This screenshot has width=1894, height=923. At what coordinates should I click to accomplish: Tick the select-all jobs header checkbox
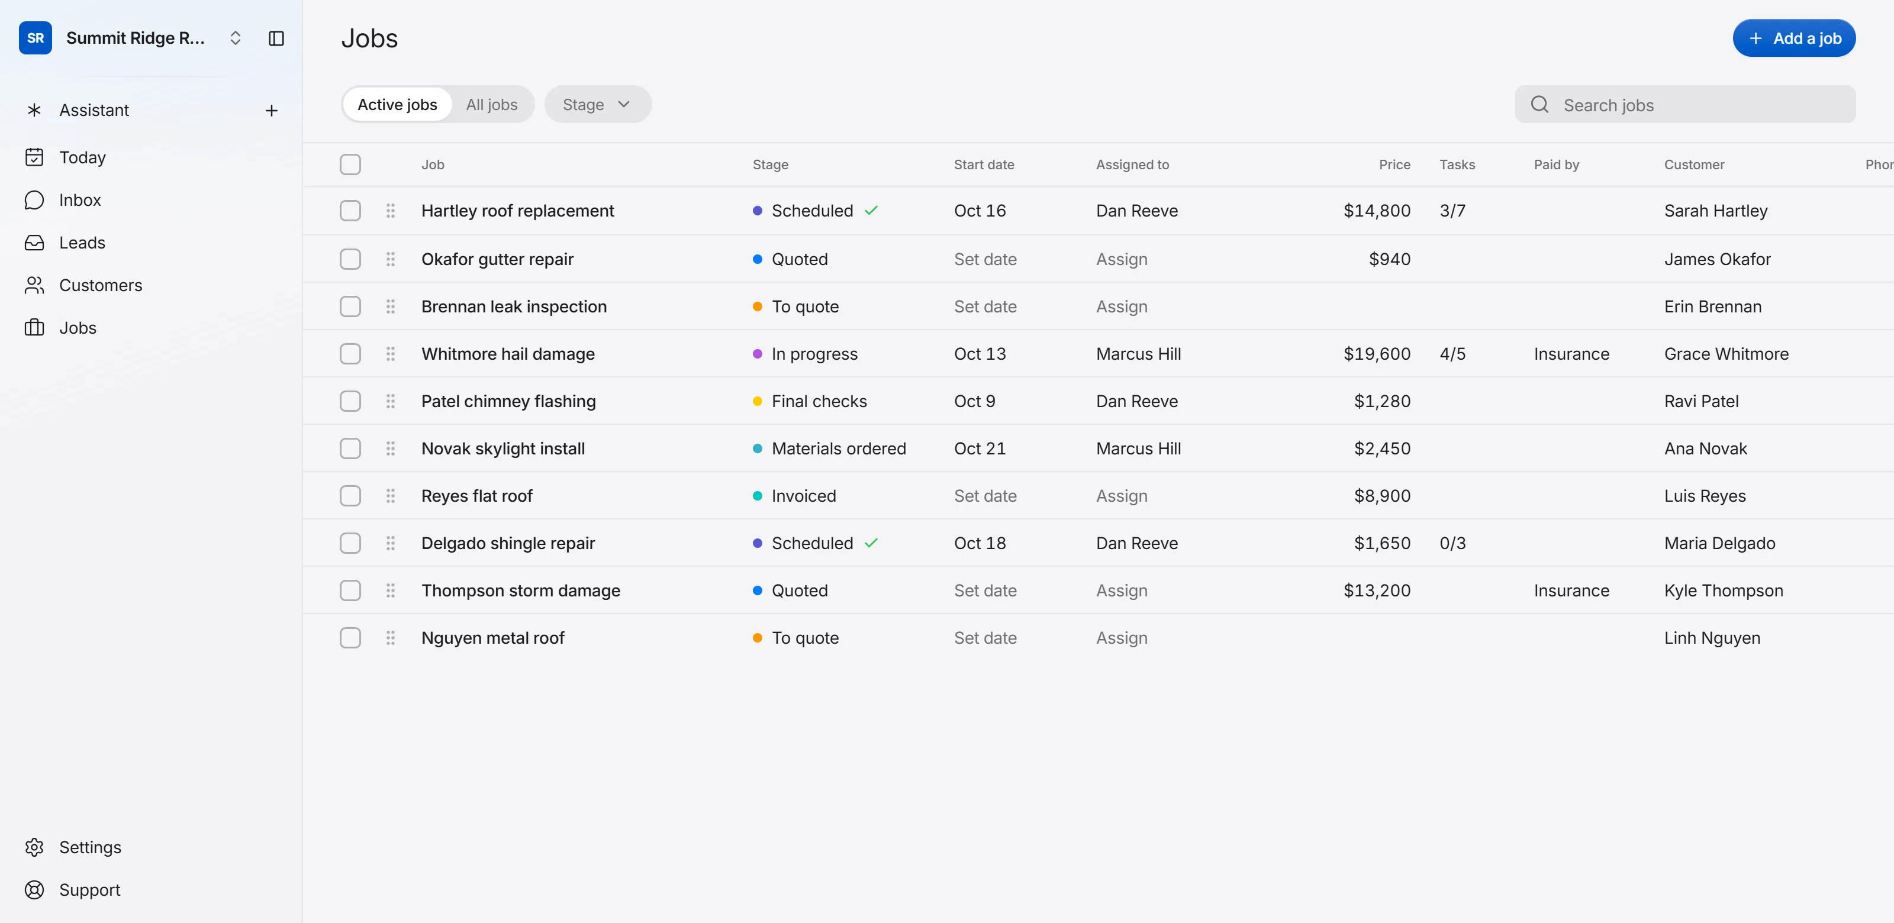click(x=350, y=164)
